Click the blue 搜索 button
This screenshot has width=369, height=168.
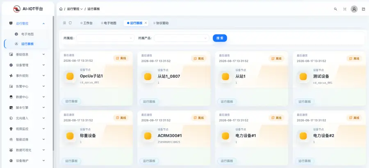tap(220, 38)
